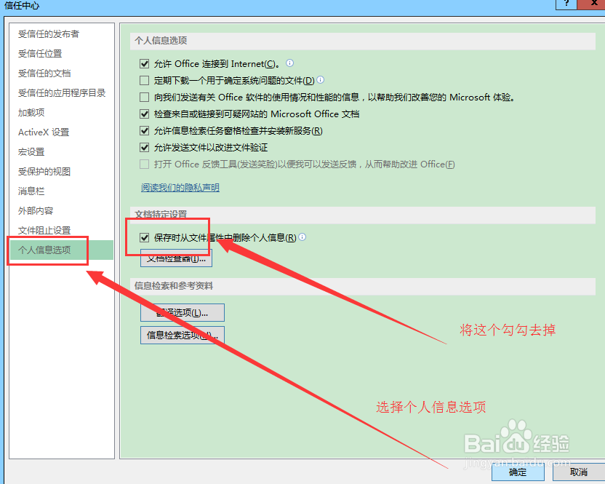This screenshot has height=484, width=605.
Task: Enable the 定期下载一个用于确定系统问题的文件 option
Action: tap(144, 80)
